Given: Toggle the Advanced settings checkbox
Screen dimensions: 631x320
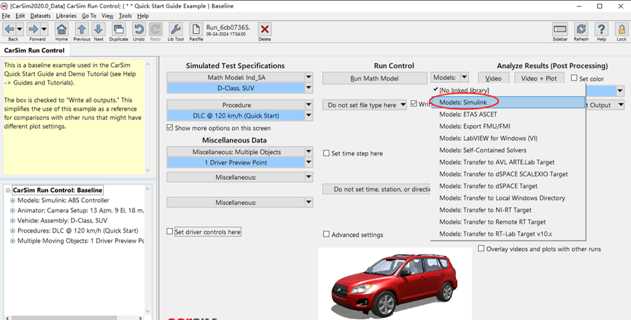Looking at the screenshot, I should click(x=326, y=234).
